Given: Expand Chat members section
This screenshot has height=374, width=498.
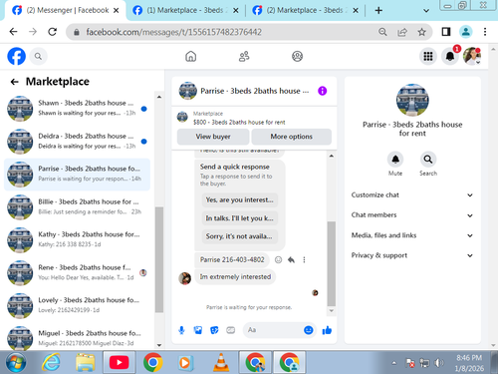Looking at the screenshot, I should pos(411,215).
